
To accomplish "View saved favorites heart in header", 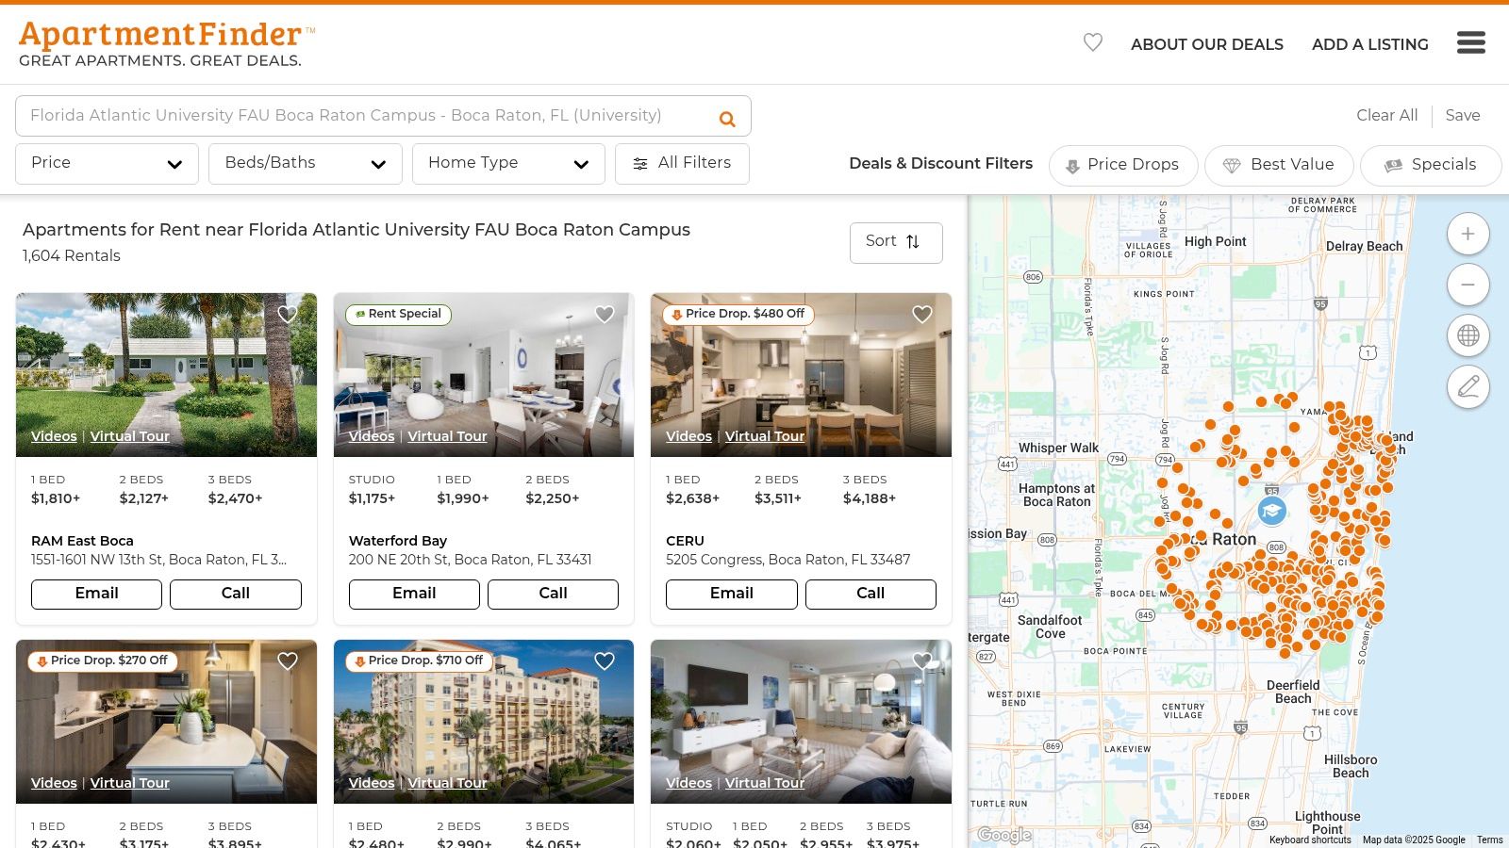I will 1092,42.
